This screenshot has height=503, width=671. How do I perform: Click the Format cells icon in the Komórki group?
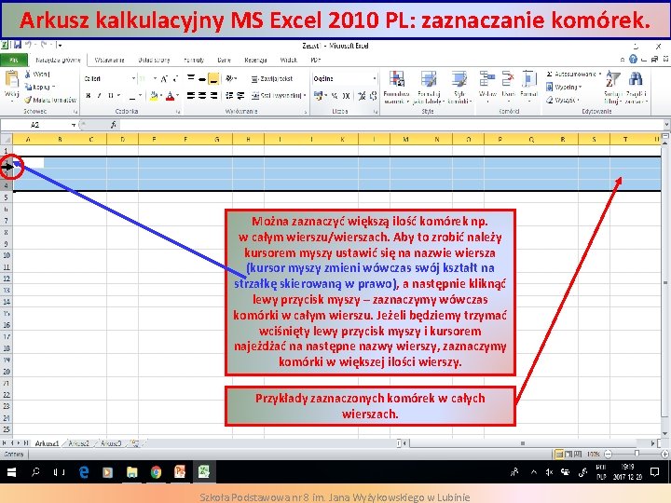point(529,79)
